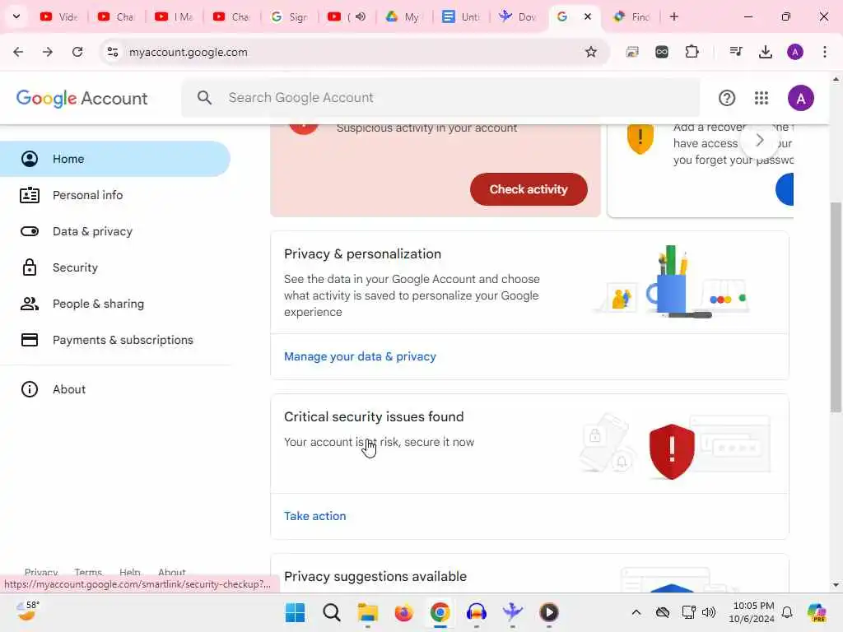Go back using the browser back arrow

[18, 52]
